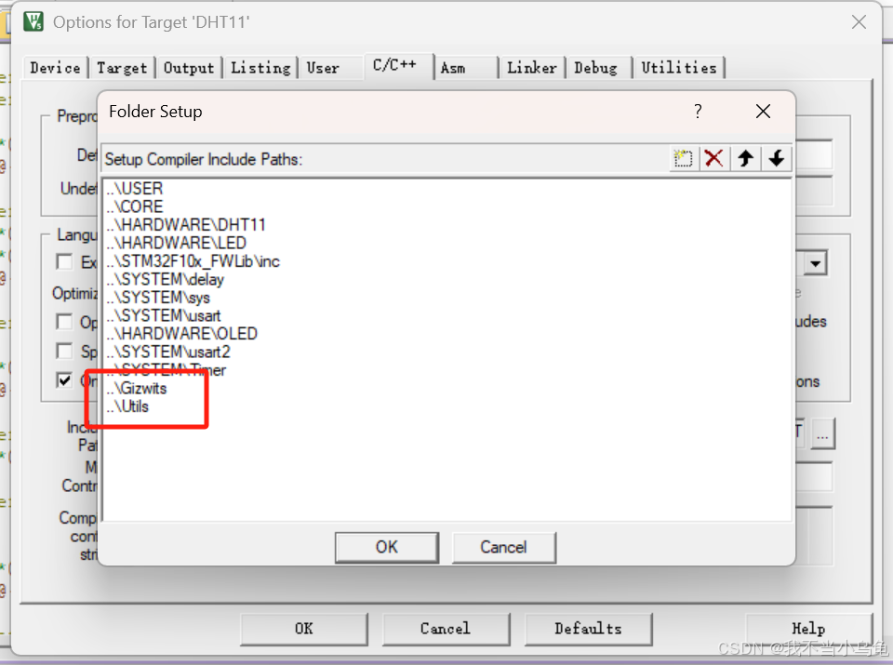Select the ..\HARDWARE\DHT11 path entry
Viewport: 893px width, 665px height.
[186, 224]
